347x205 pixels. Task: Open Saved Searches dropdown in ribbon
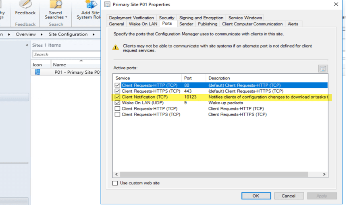click(55, 14)
